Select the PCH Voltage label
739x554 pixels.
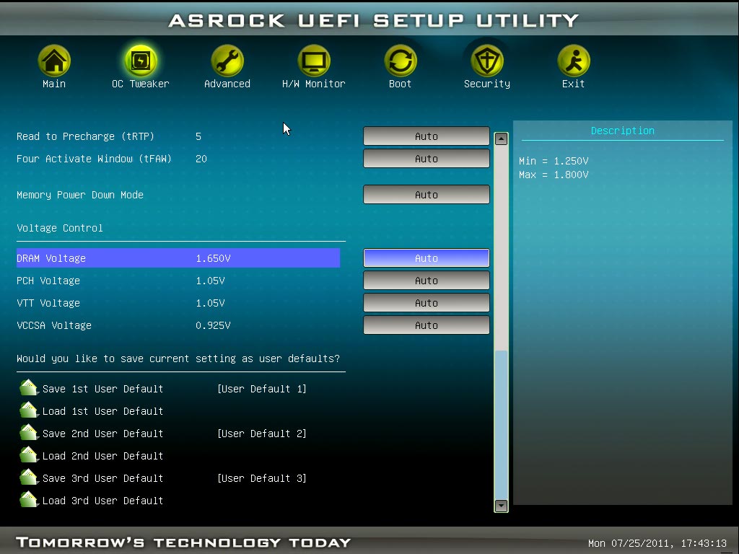point(48,281)
